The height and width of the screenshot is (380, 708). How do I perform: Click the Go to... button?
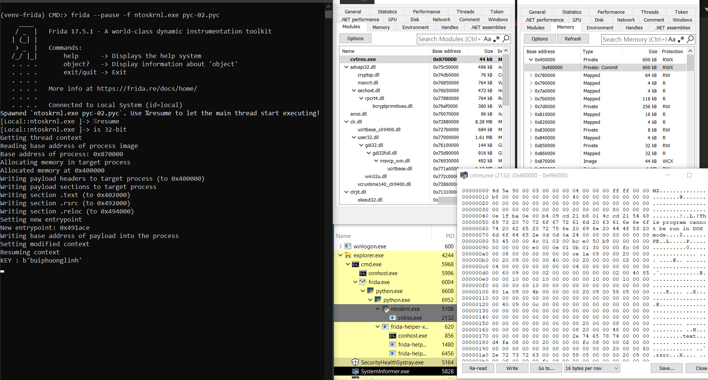click(x=546, y=368)
